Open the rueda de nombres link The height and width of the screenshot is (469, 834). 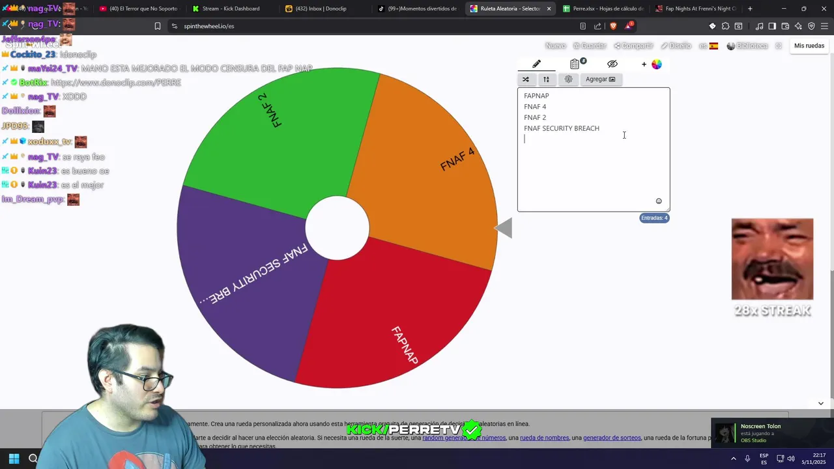click(x=544, y=438)
